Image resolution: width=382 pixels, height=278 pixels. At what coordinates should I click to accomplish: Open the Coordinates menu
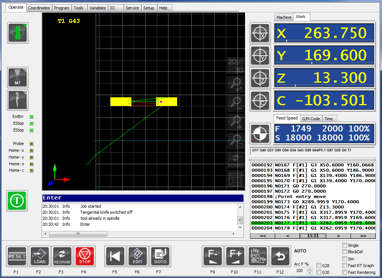coord(39,8)
